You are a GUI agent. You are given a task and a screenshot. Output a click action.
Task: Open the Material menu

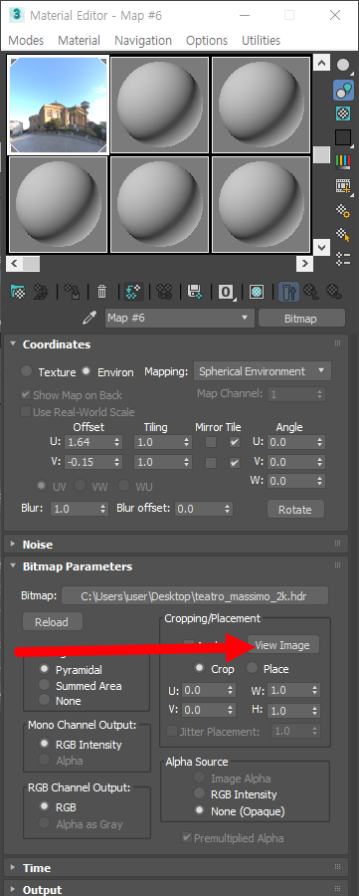pos(79,41)
